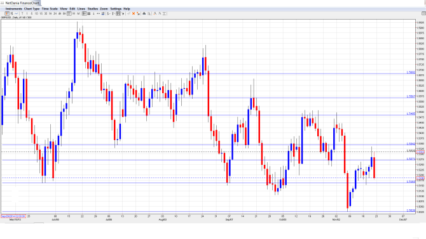This screenshot has width=426, height=239.
Task: Switch to tick (T) time scale
Action: (x=22, y=13)
